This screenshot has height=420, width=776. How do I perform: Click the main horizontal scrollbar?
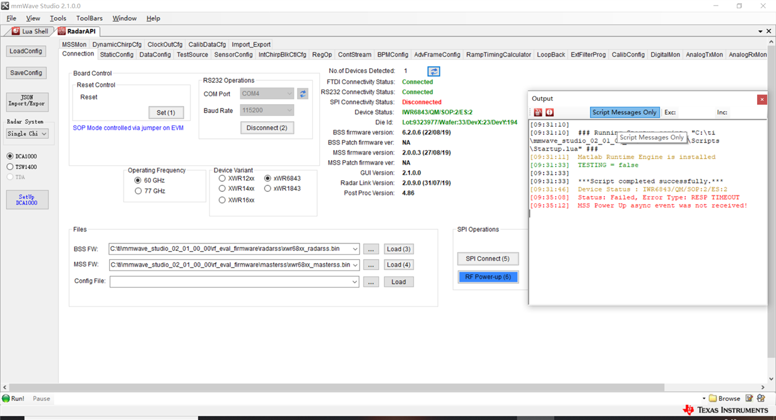336,387
